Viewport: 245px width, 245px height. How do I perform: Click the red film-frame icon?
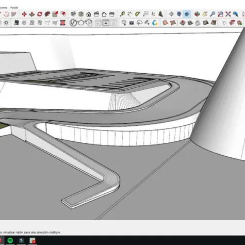click(63, 23)
